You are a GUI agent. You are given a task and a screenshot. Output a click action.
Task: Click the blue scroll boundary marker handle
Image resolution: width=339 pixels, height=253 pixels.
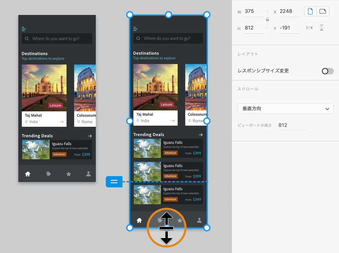coord(114,182)
